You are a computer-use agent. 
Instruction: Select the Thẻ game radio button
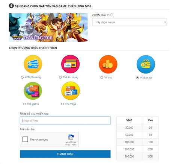[24, 104]
